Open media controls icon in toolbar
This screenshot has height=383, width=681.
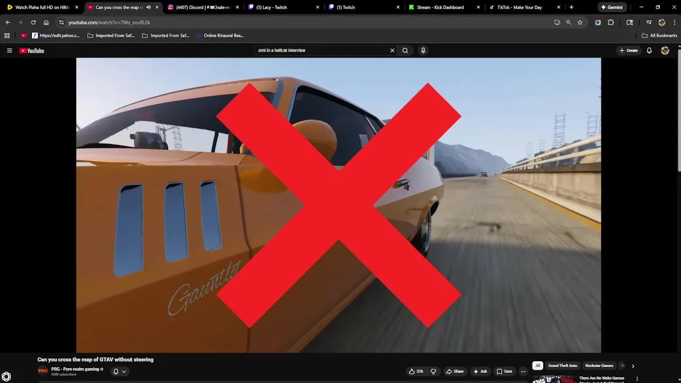649,22
